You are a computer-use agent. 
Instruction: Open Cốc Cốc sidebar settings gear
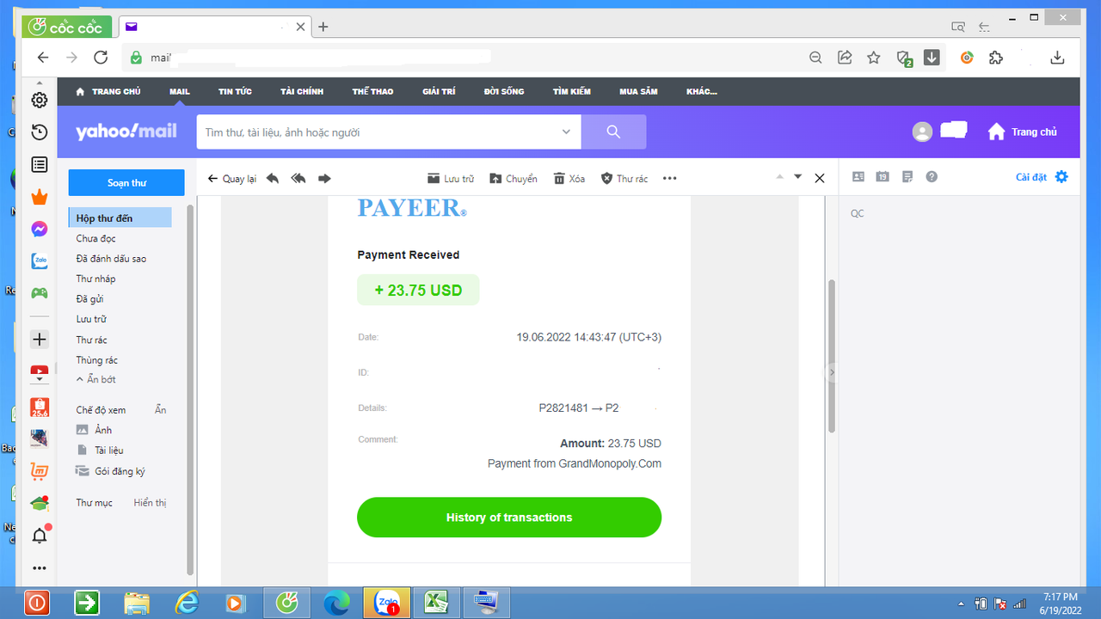tap(39, 100)
